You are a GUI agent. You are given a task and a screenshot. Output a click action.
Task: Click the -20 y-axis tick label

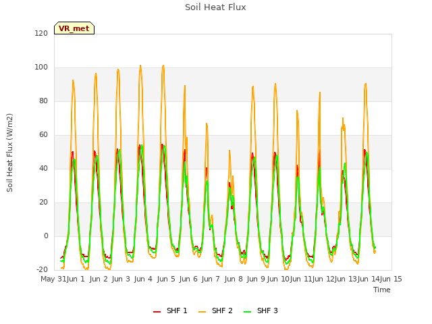pos(42,269)
